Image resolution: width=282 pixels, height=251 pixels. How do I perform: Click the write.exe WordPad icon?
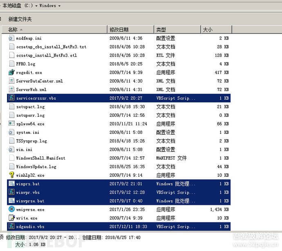(x=11, y=218)
